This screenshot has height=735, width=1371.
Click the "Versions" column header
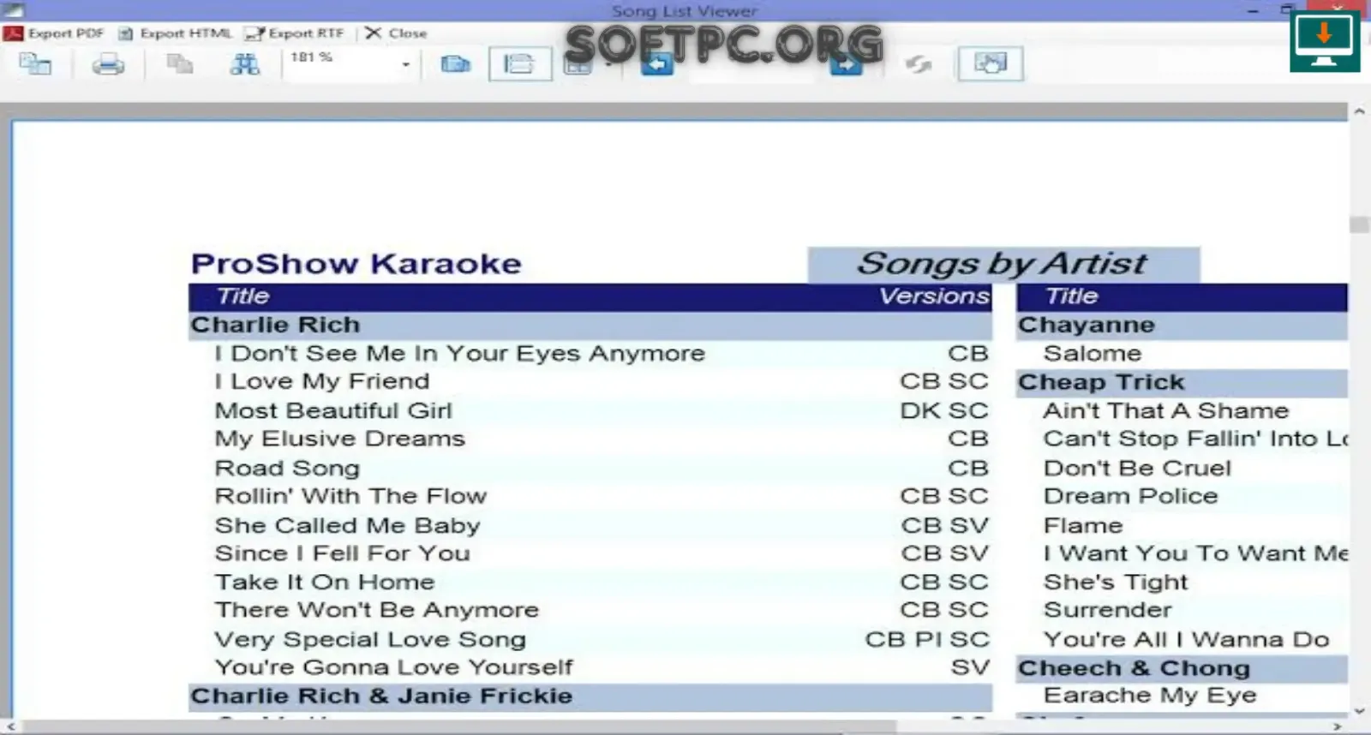(x=934, y=296)
